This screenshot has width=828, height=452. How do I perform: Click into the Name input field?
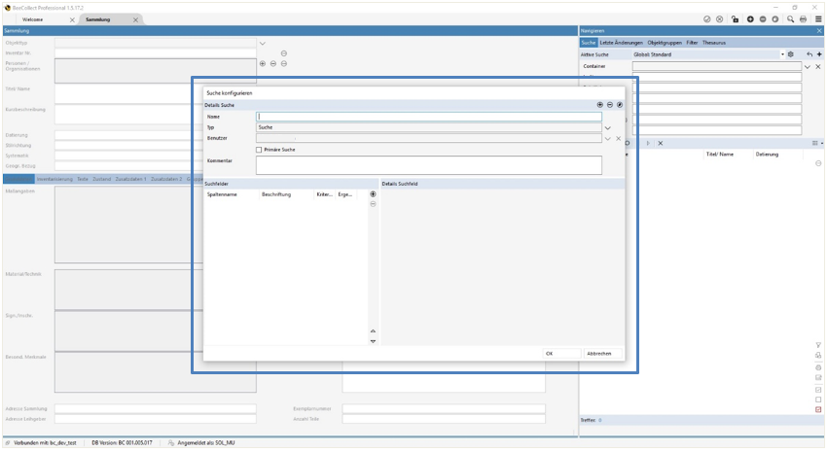(428, 117)
